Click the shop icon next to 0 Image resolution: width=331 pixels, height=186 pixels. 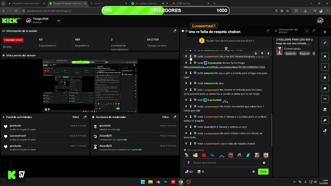199,172
